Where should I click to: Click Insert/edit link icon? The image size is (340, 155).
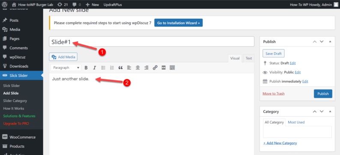[x=155, y=67]
